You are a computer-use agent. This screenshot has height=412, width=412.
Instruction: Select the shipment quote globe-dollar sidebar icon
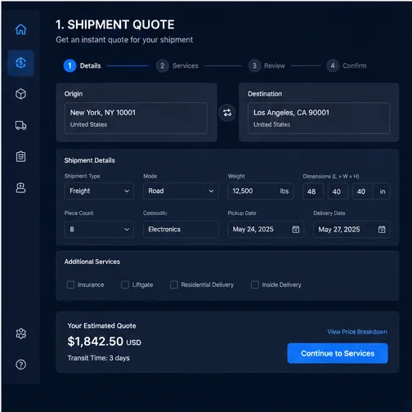pyautogui.click(x=20, y=63)
